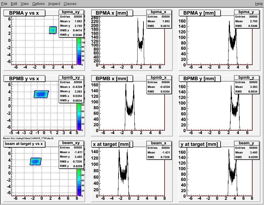This screenshot has width=264, height=205.
Task: Click the histogram curve in BPMB y plot
Action: (235, 110)
